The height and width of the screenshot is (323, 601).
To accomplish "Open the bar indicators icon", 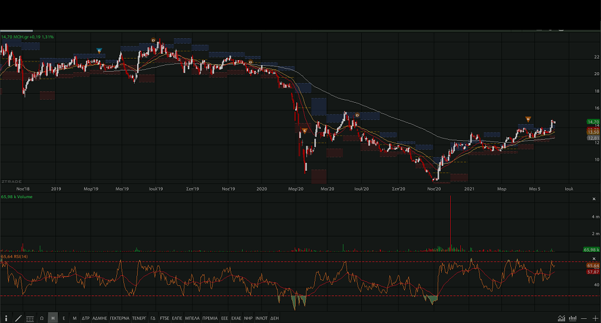I will [573, 318].
